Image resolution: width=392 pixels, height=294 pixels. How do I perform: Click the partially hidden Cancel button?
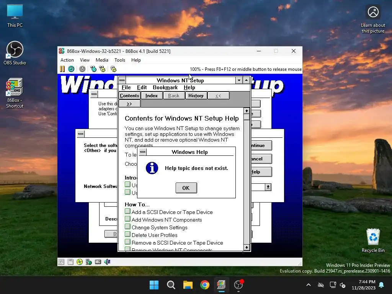click(x=261, y=159)
